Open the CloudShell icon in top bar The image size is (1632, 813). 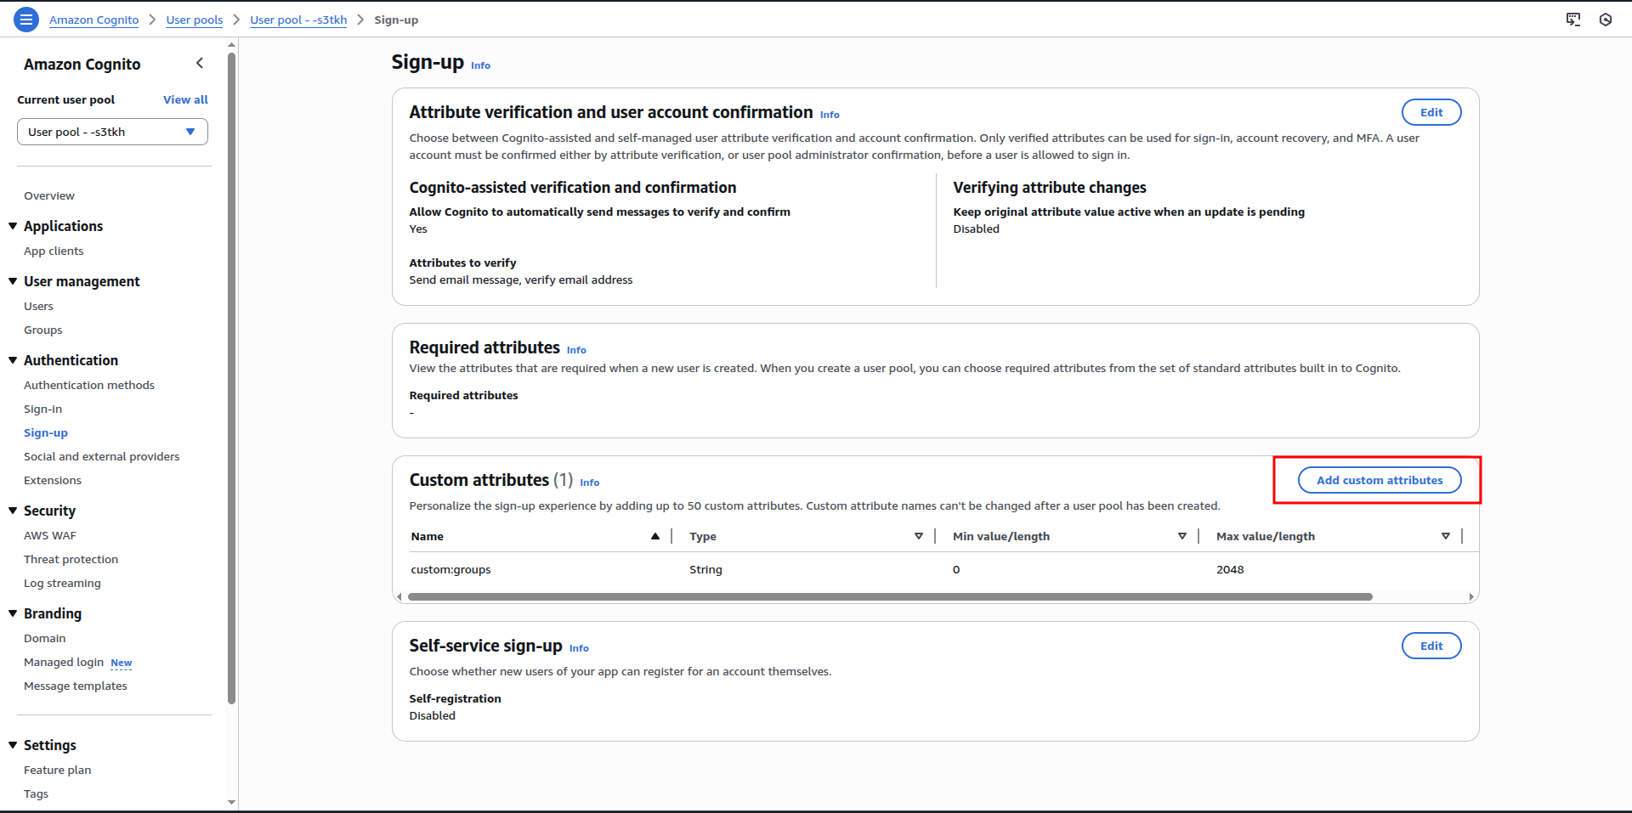click(1573, 20)
